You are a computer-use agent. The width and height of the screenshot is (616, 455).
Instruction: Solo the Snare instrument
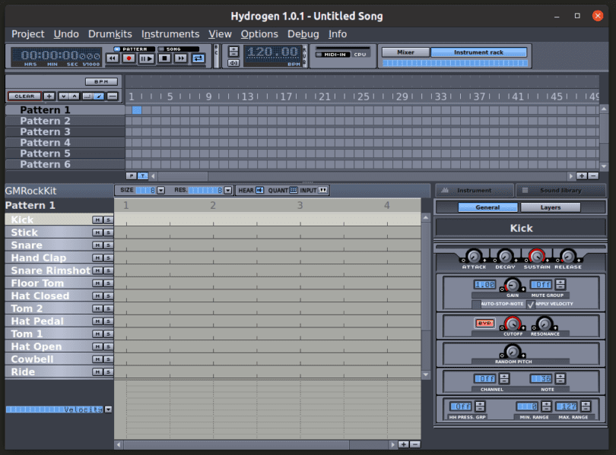[106, 245]
